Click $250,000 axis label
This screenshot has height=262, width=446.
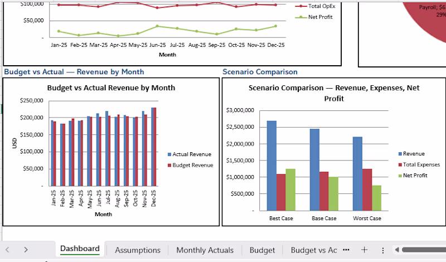click(32, 100)
